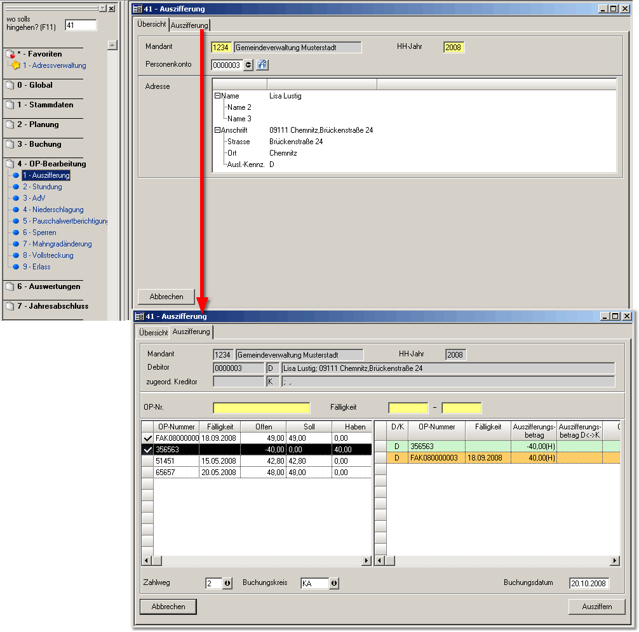
Task: Check the row for OP-Nummer 51451
Action: tap(147, 461)
